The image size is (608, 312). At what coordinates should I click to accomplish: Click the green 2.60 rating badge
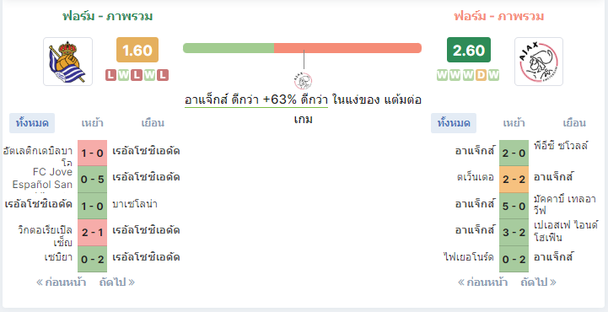[x=468, y=50]
